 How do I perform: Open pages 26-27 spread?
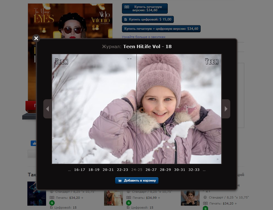151,170
